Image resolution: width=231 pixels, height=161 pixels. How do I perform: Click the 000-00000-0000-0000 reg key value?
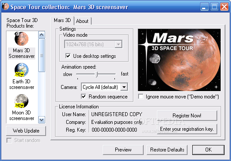coord(114,130)
